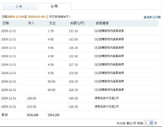Screen dimensions: 162x127
Task: Click the 共33条 record count text
Action: pyautogui.click(x=121, y=123)
